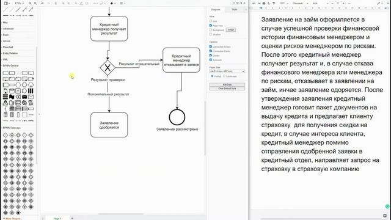Click the Edit Data button

pos(227,84)
